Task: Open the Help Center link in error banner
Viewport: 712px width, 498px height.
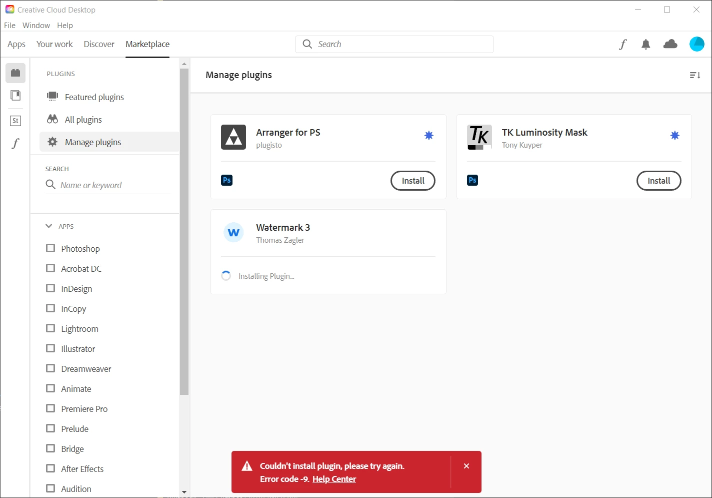Action: point(334,479)
